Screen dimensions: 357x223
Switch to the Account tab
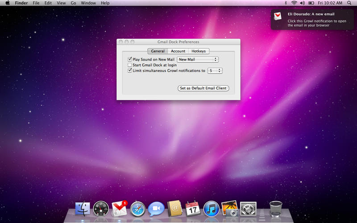pos(178,51)
